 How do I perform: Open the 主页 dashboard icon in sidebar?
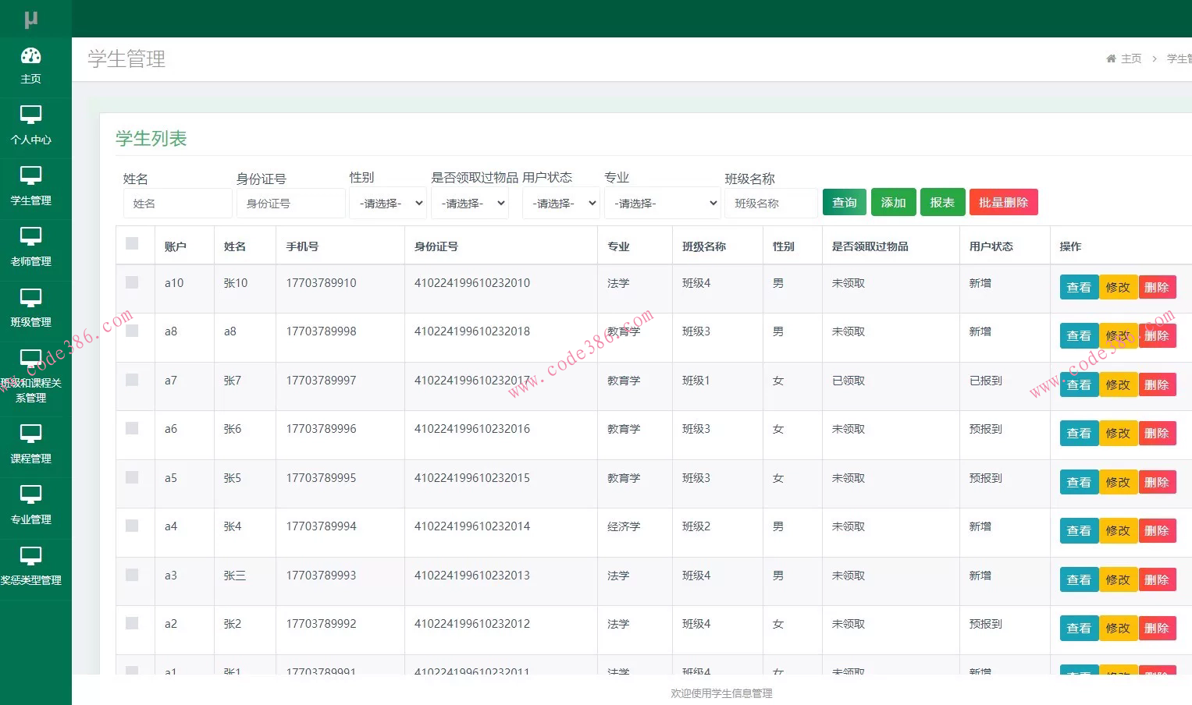[x=30, y=56]
